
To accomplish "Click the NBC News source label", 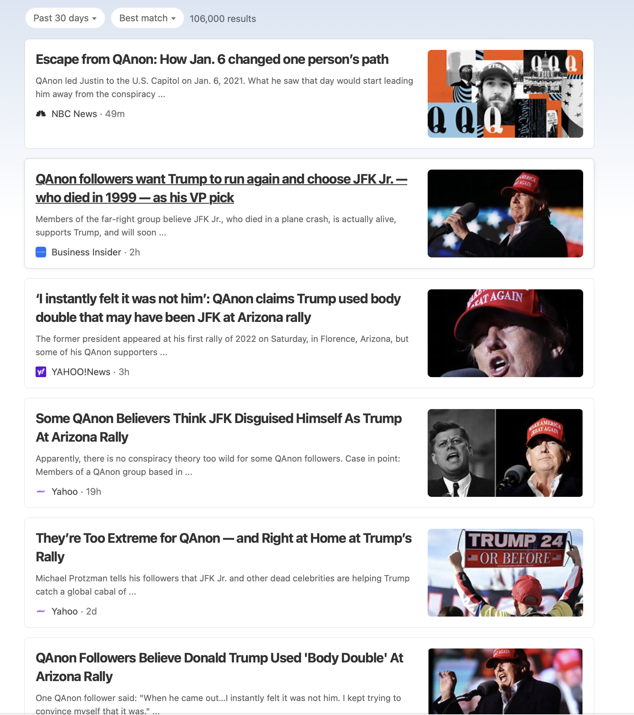I will click(x=74, y=114).
